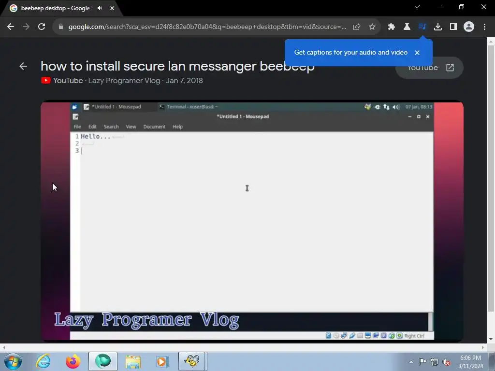495x371 pixels.
Task: Open Action Center flag icon
Action: tap(422, 362)
